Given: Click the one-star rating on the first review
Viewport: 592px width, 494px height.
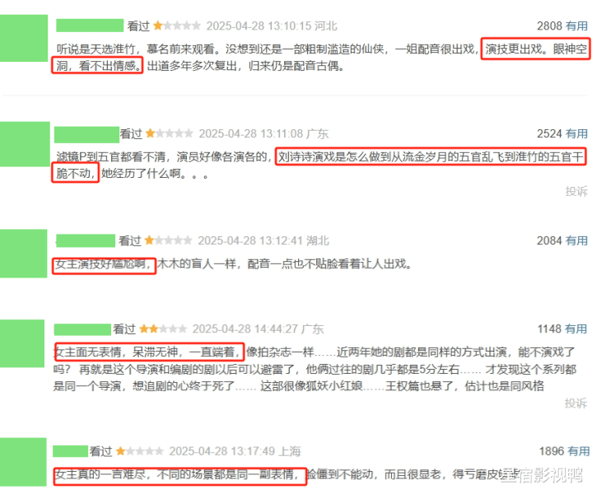Looking at the screenshot, I should 177,26.
